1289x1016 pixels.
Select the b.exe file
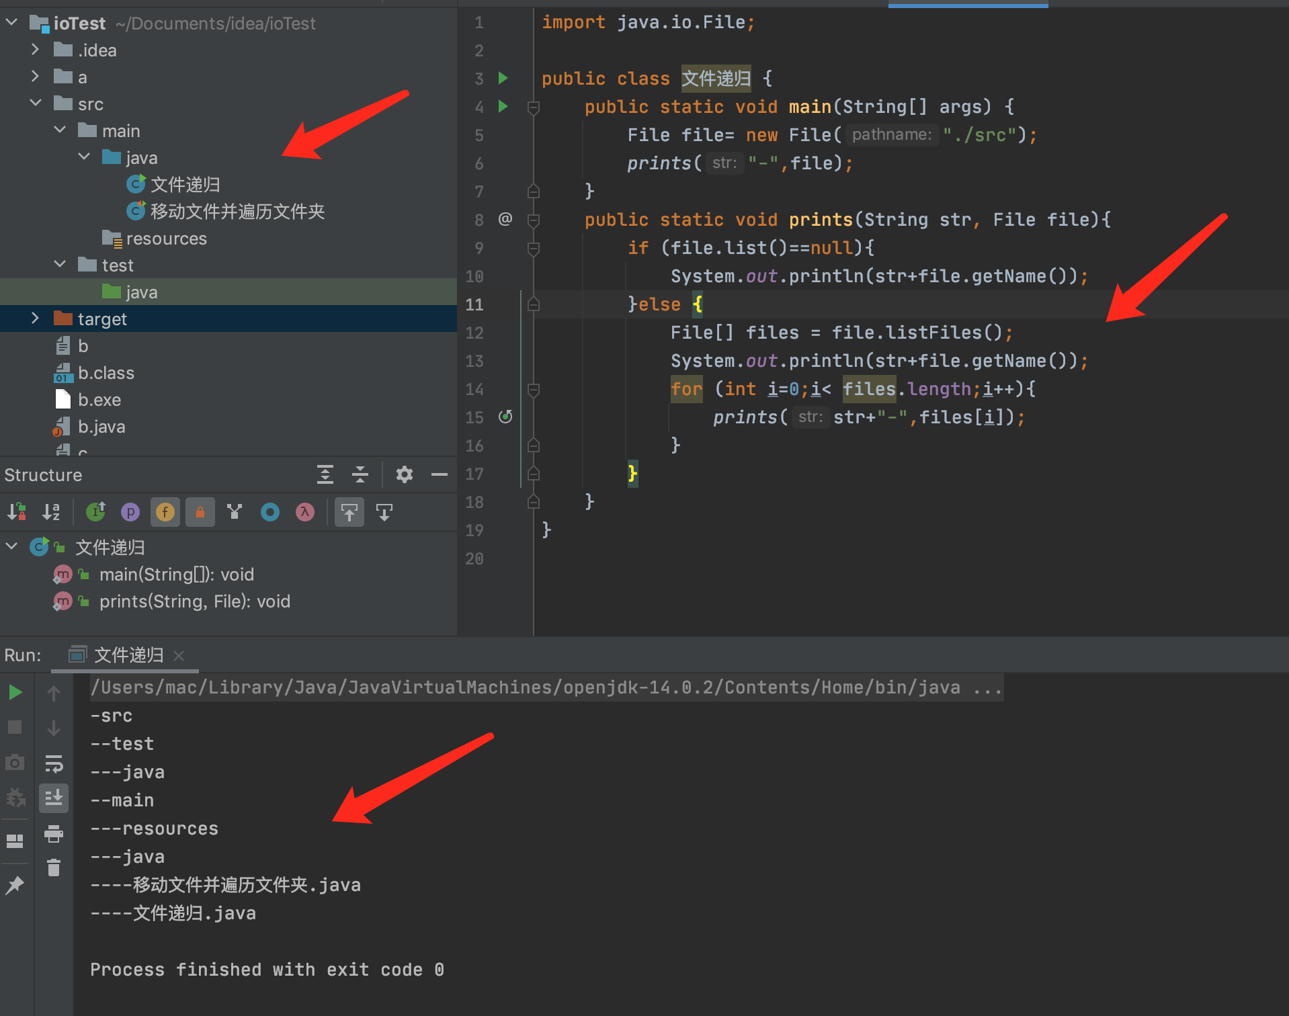(99, 400)
